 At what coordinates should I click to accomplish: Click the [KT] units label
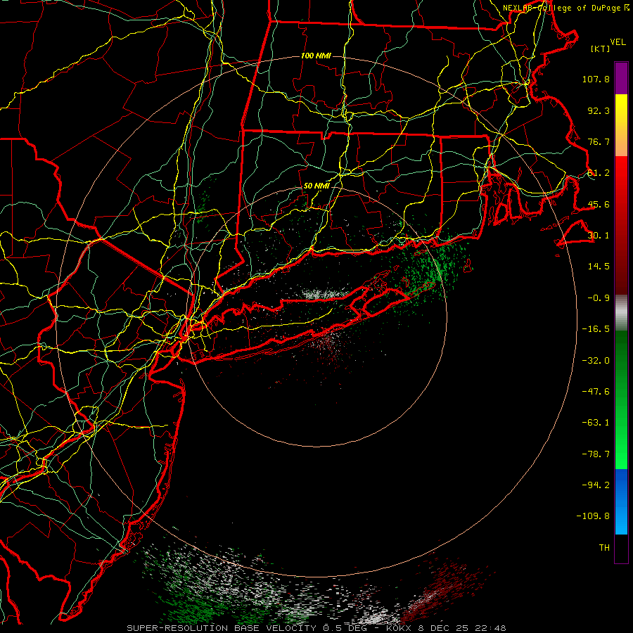tap(600, 49)
